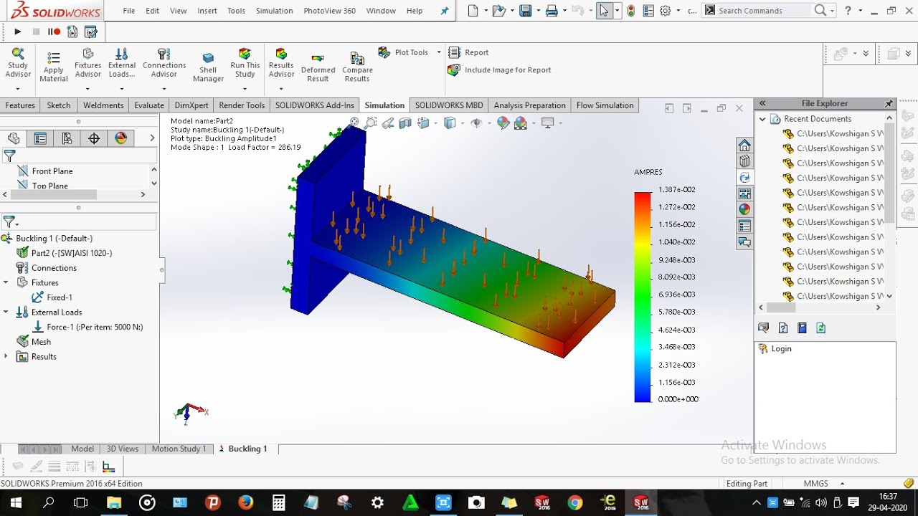Click Zoom to Area magnifier
918x516 pixels.
[x=371, y=123]
